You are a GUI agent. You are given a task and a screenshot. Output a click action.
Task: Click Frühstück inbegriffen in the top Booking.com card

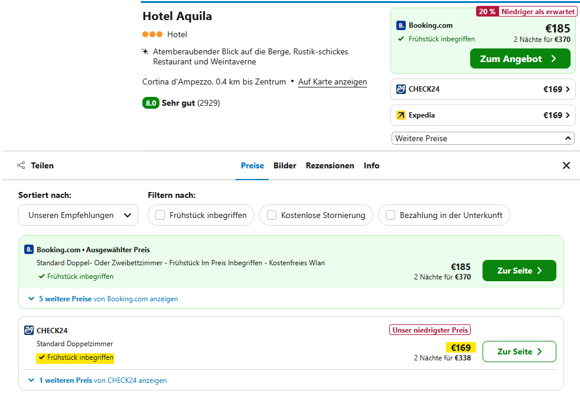441,39
